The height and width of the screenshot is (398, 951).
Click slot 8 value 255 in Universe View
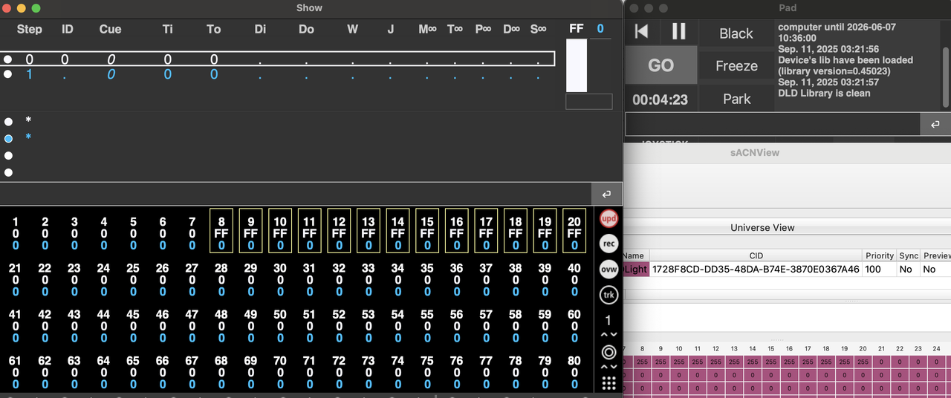coord(641,362)
